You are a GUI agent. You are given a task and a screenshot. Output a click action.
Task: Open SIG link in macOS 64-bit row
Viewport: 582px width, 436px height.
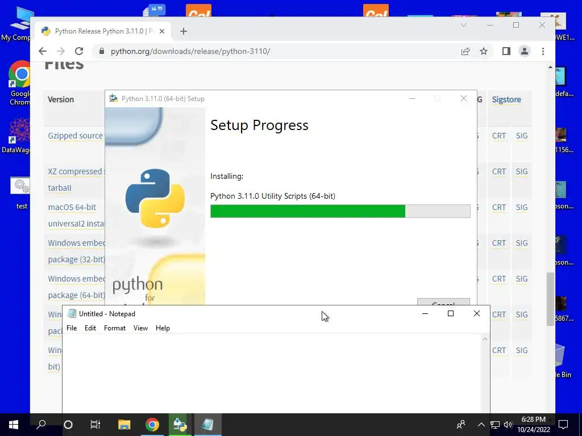click(x=522, y=207)
